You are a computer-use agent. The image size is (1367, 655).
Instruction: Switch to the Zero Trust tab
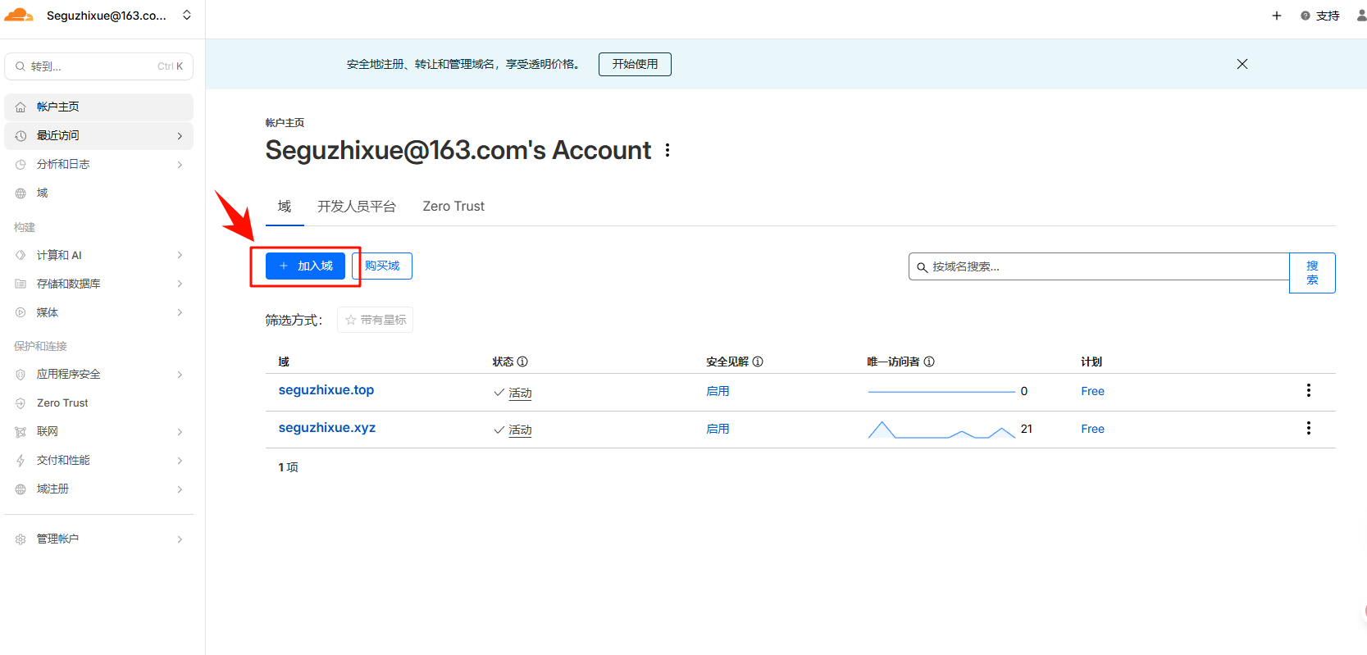453,207
